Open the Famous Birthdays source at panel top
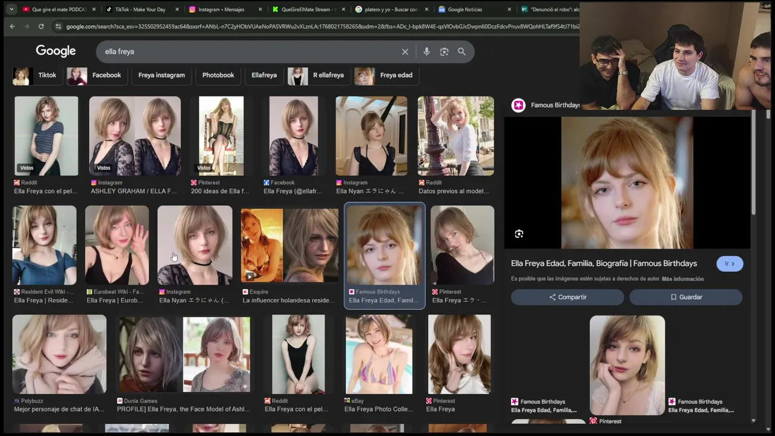 pyautogui.click(x=546, y=105)
